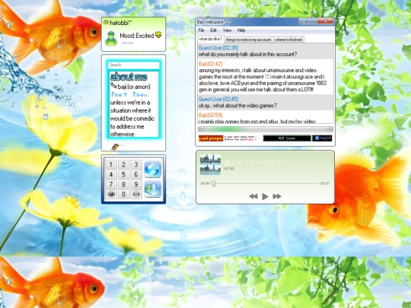Click the globe icon beside the keypad
411x308 pixels.
pos(153,169)
